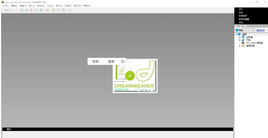Expand the 属性 panel header

click(118, 129)
